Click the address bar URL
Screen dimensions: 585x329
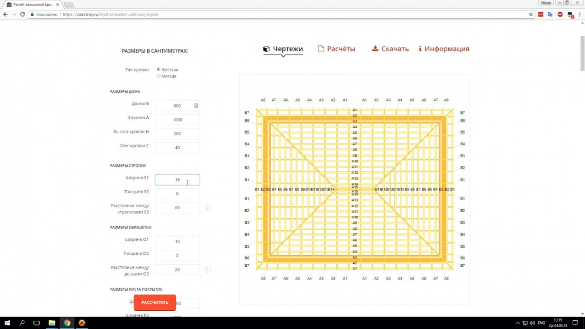(111, 14)
